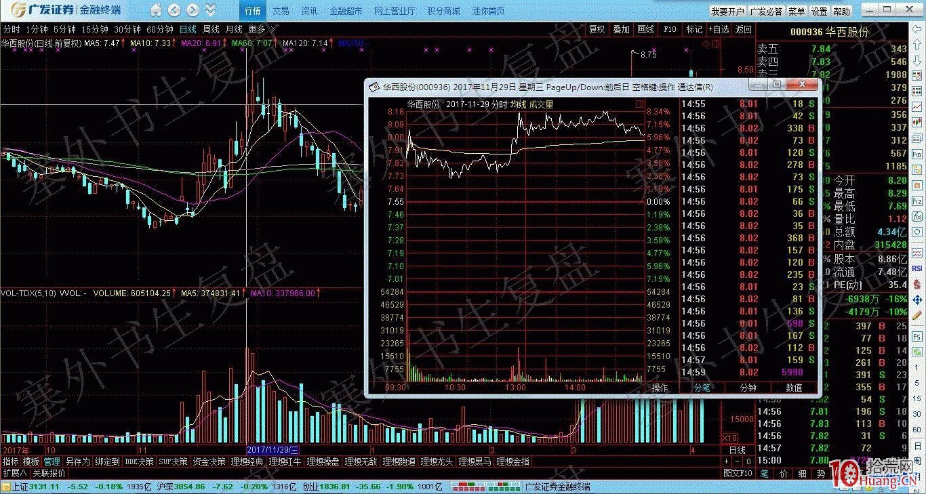Open the 金融超市 tab

point(346,11)
